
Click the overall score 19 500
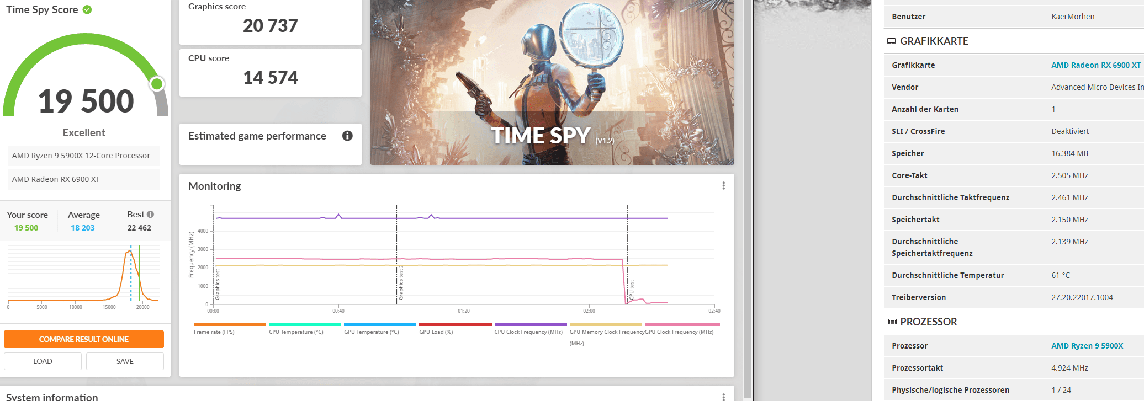[x=86, y=101]
